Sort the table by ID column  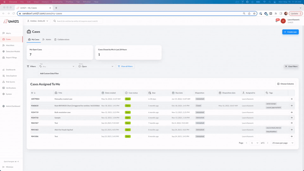(x=33, y=93)
